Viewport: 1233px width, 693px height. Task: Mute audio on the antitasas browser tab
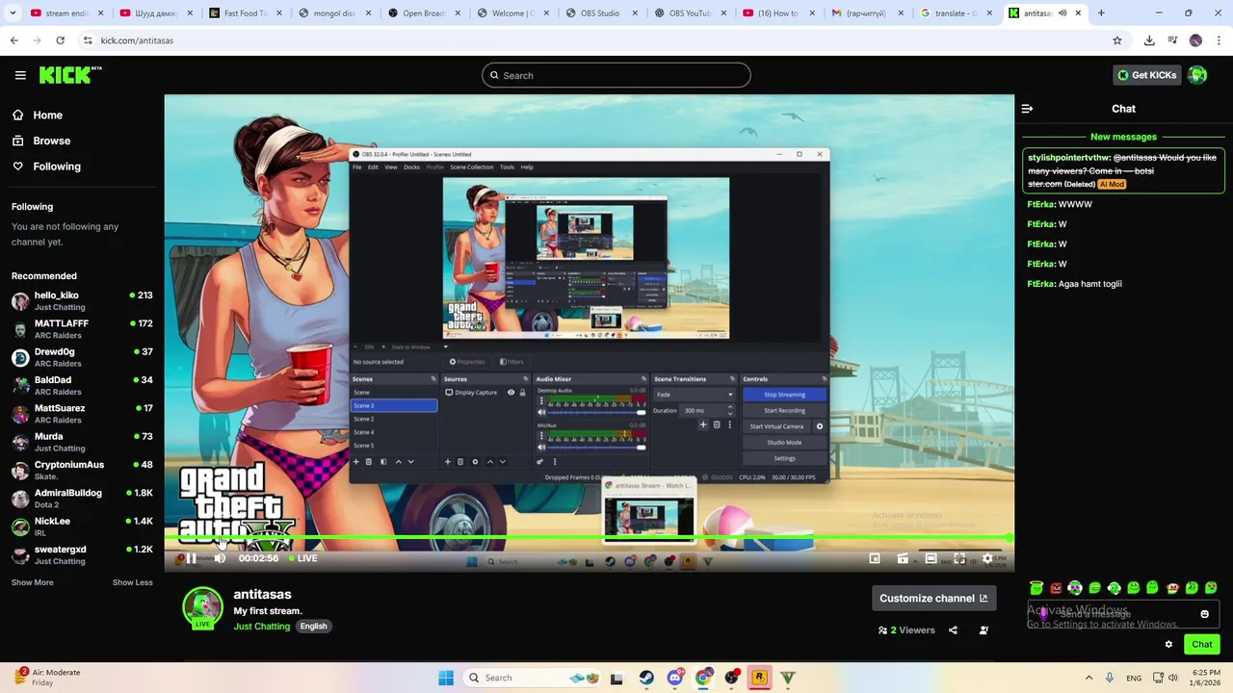point(1062,13)
